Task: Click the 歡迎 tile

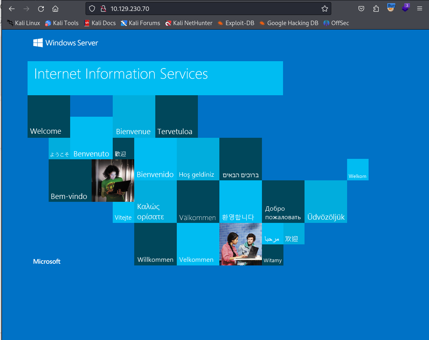Action: [123, 148]
